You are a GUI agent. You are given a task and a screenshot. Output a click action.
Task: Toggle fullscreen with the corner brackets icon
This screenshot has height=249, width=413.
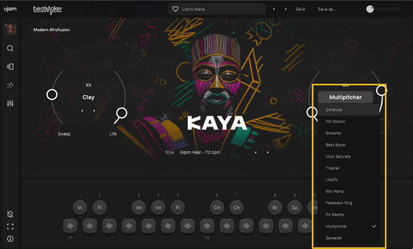10,226
